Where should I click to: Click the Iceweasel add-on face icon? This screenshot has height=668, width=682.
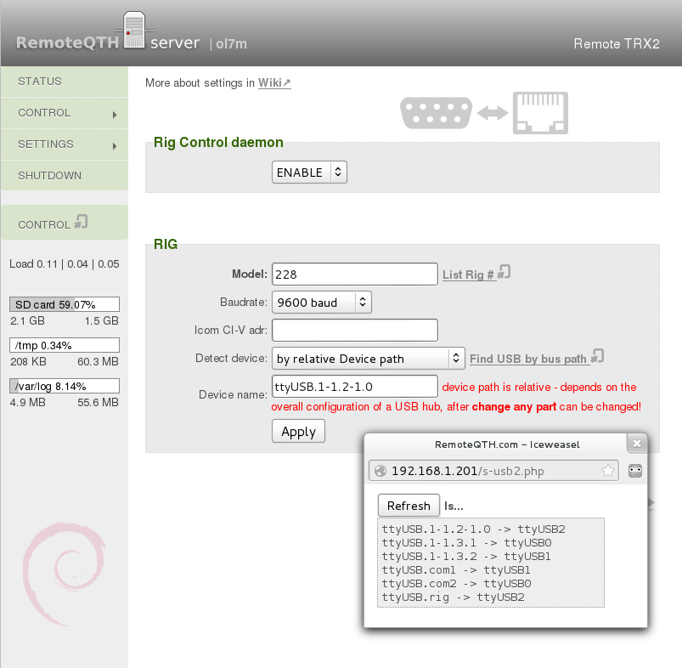[635, 471]
